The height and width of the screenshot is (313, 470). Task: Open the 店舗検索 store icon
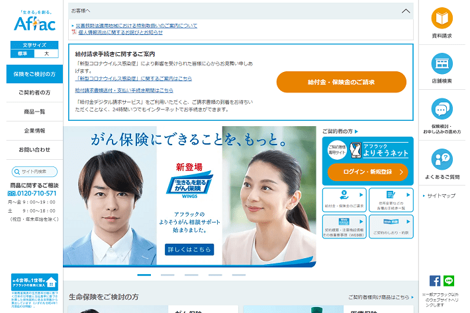point(442,63)
